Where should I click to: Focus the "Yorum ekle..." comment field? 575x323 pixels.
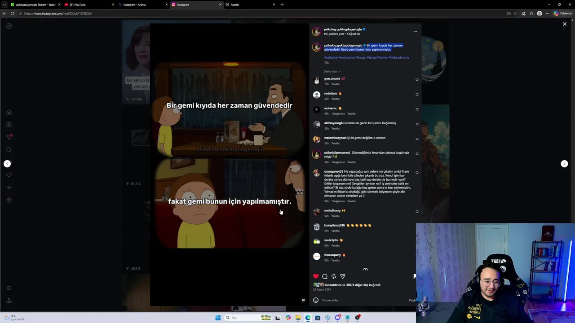364,300
